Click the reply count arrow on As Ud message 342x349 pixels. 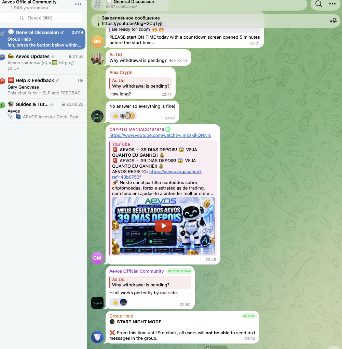171,61
